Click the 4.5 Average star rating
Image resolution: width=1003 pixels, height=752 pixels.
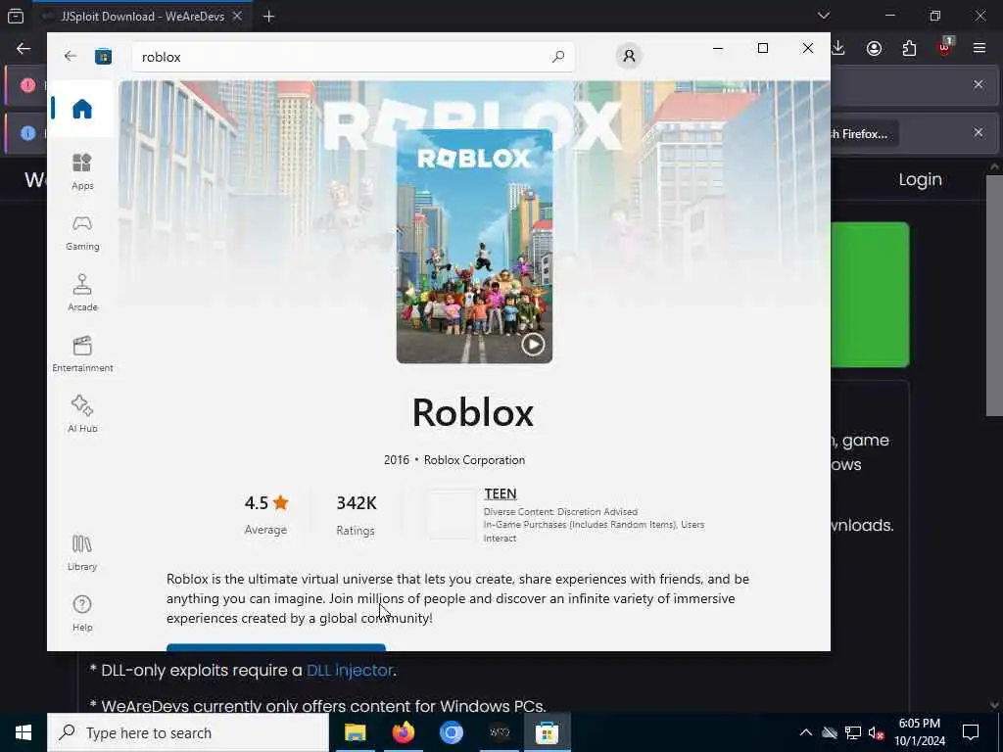266,515
